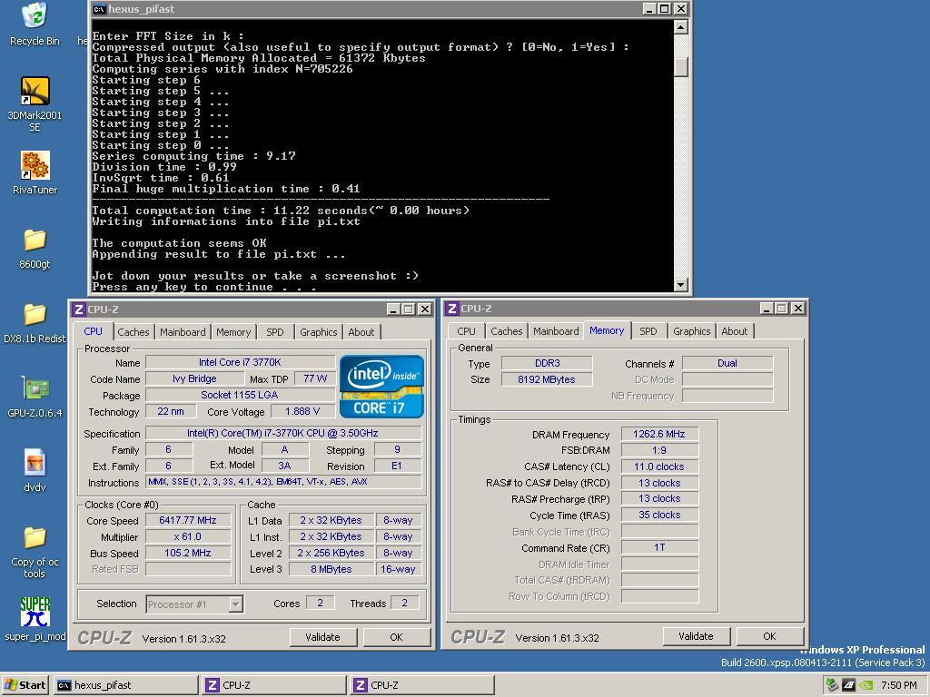Click the Bus Speed 105.2 MHz field
This screenshot has height=697, width=930.
(187, 553)
